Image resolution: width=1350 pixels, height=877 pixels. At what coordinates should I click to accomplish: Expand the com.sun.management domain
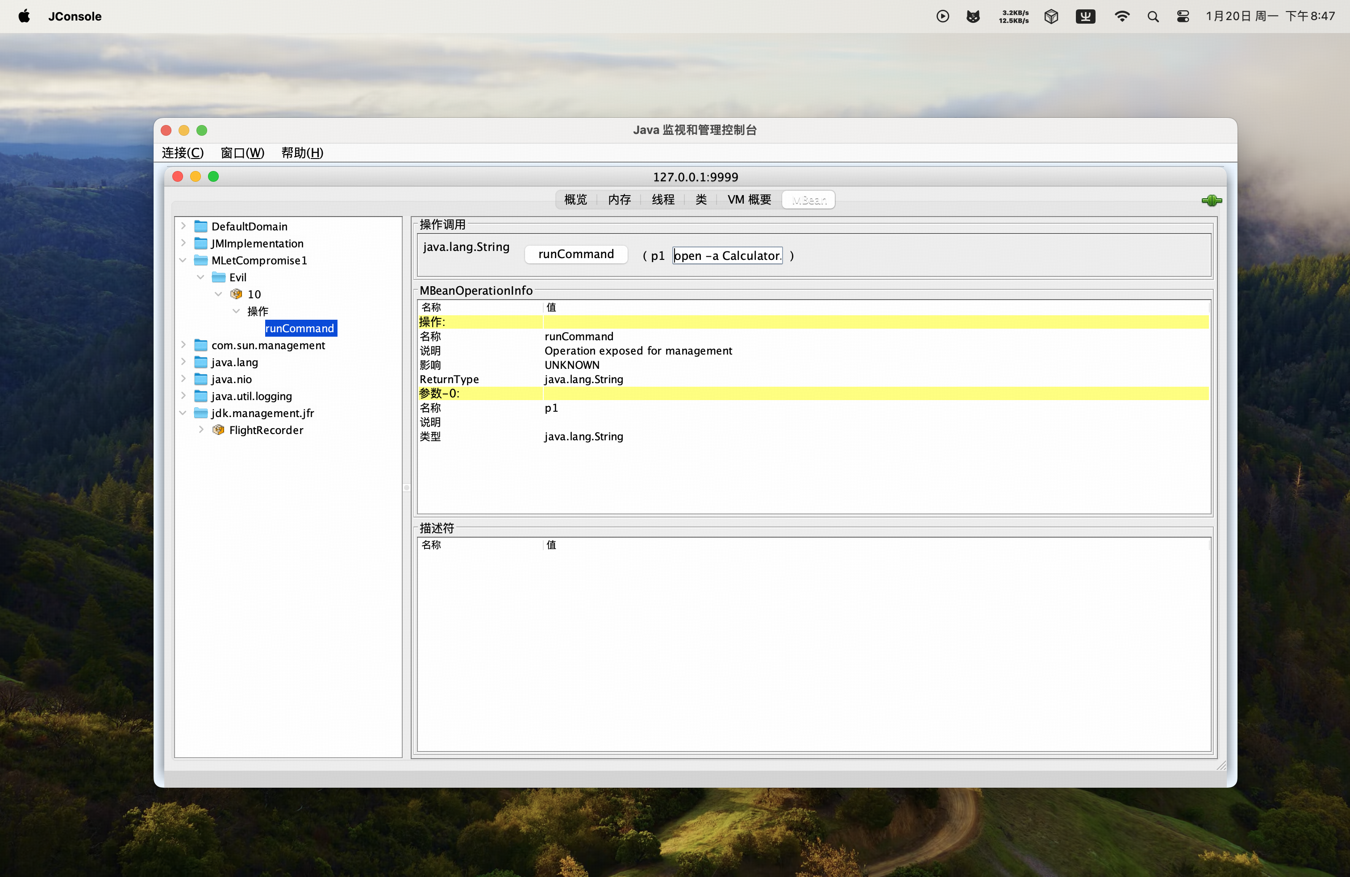[x=183, y=345]
